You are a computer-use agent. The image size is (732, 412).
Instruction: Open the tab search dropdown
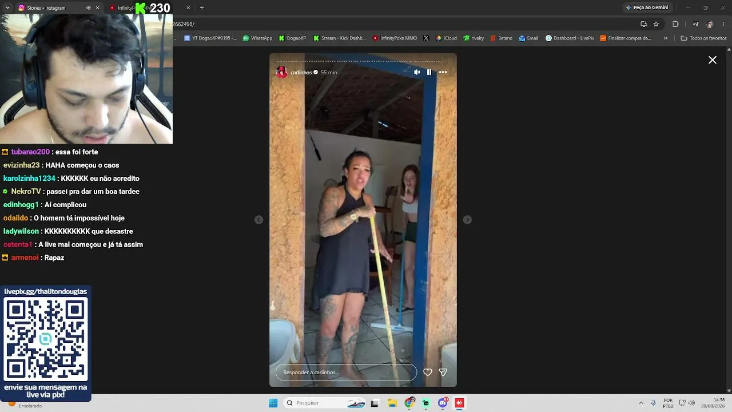7,8
